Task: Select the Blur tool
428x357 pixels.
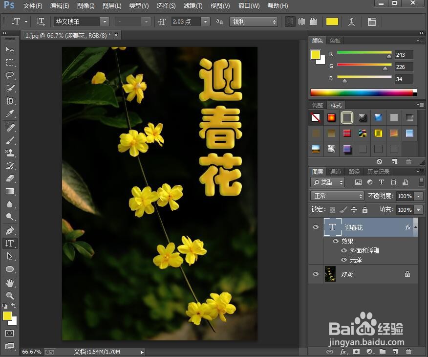Action: (x=10, y=204)
